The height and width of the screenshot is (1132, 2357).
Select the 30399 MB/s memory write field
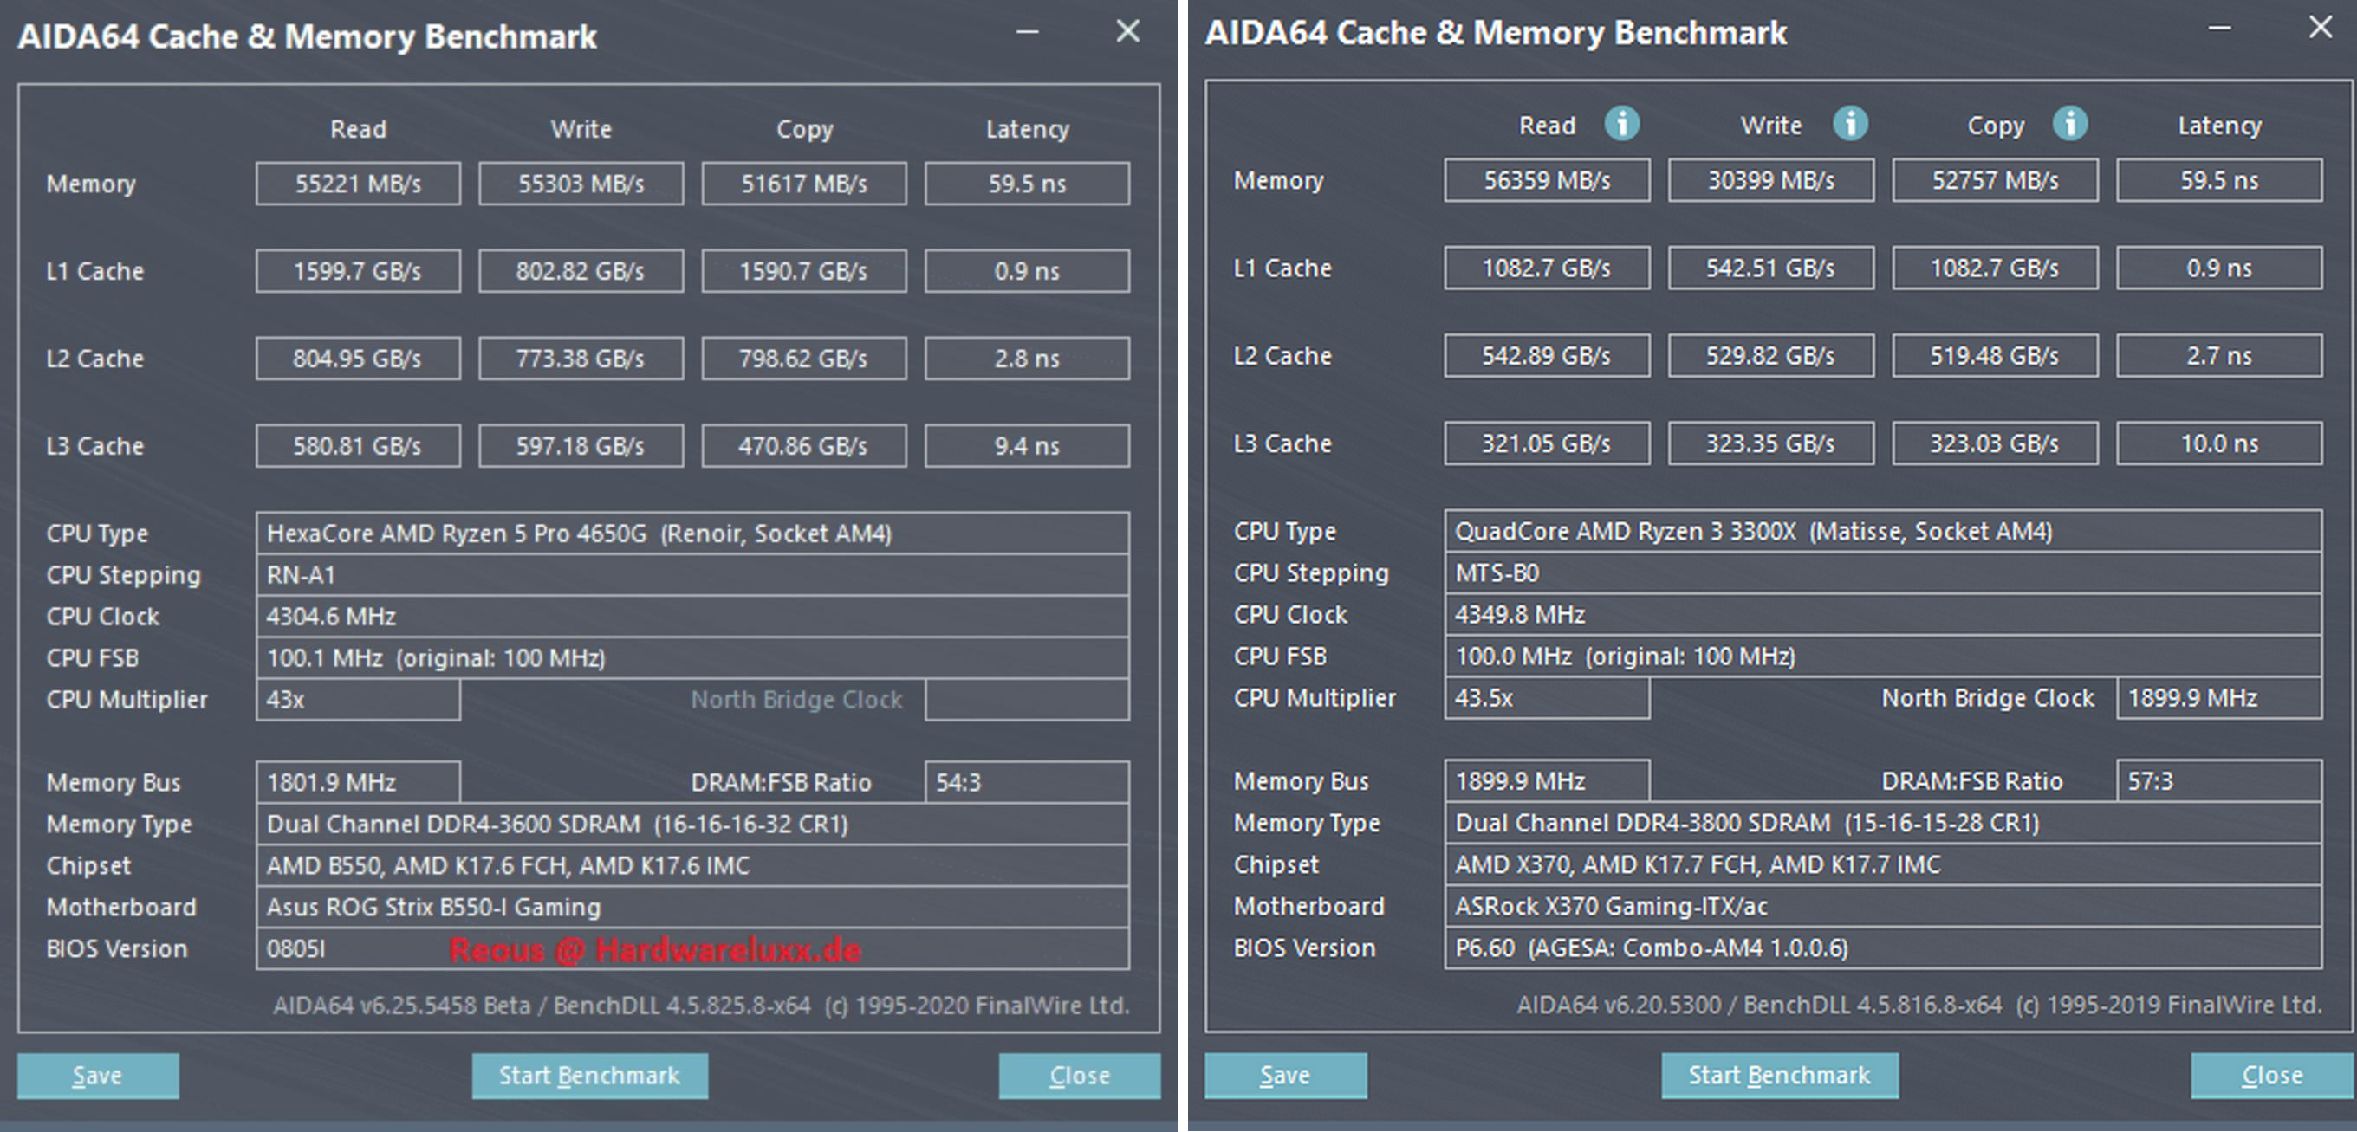click(x=1769, y=180)
